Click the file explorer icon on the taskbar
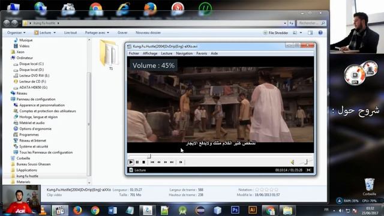Viewport: 384px width, 216px height. tap(287, 210)
